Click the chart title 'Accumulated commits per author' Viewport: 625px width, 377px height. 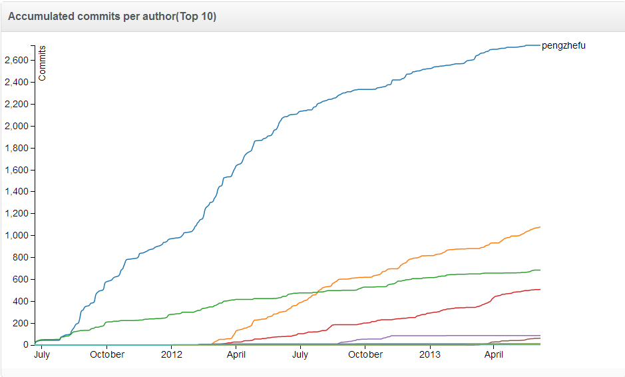(112, 17)
